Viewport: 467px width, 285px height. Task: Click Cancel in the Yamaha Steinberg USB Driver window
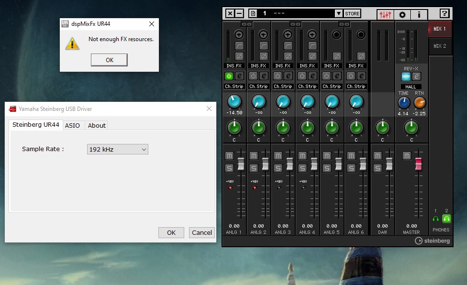pos(201,232)
